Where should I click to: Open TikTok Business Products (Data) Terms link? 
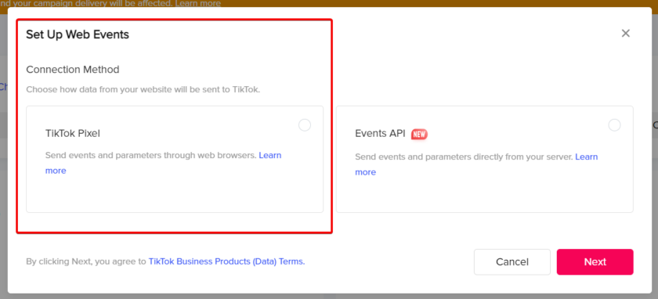pyautogui.click(x=226, y=261)
